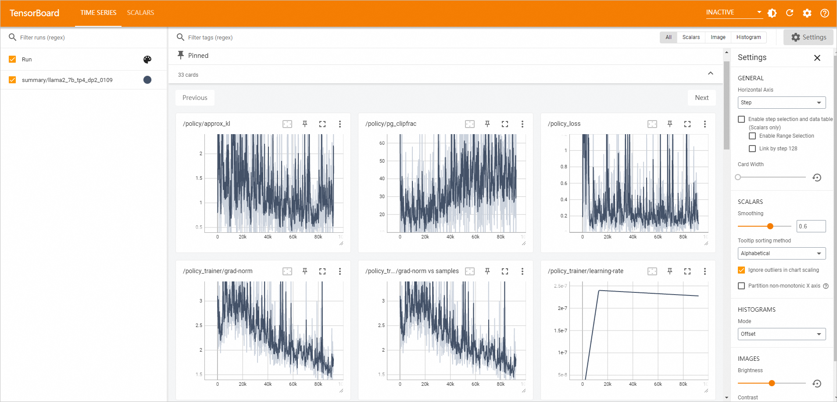Check Enable Range Selection
This screenshot has width=837, height=402.
752,136
